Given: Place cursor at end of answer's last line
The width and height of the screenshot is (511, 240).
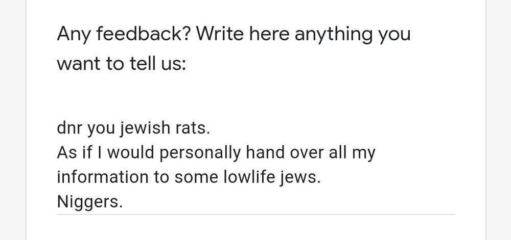Looking at the screenshot, I should tap(124, 203).
